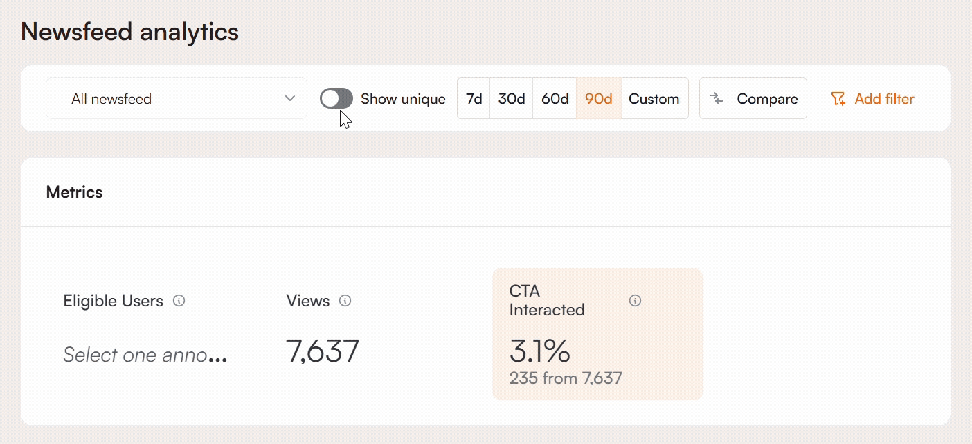Click the info icon next to Eligible Users
The height and width of the screenshot is (444, 972).
coord(179,301)
